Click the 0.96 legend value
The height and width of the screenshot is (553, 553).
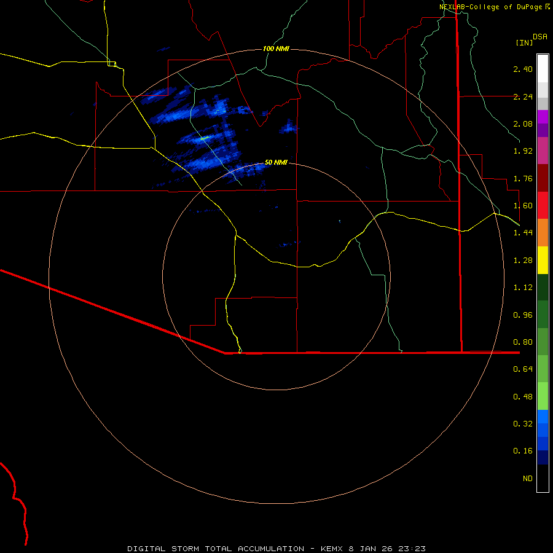(x=523, y=315)
